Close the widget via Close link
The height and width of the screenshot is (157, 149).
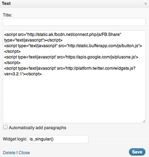point(24,153)
